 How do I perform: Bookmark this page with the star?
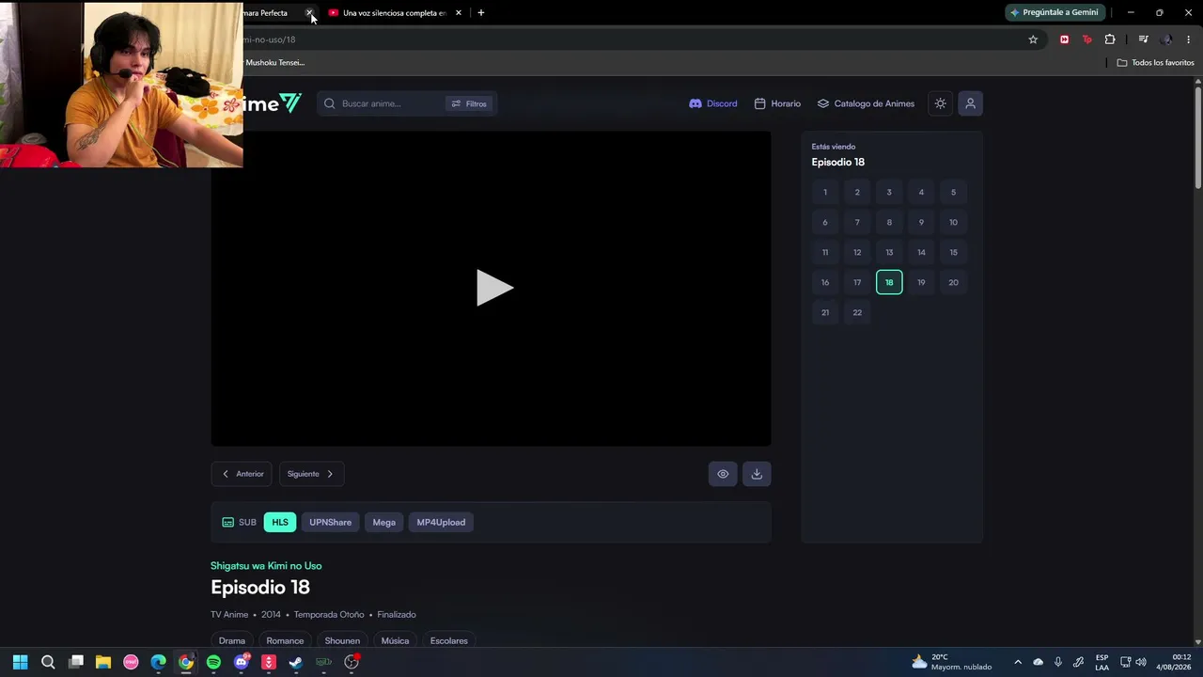coord(1033,39)
